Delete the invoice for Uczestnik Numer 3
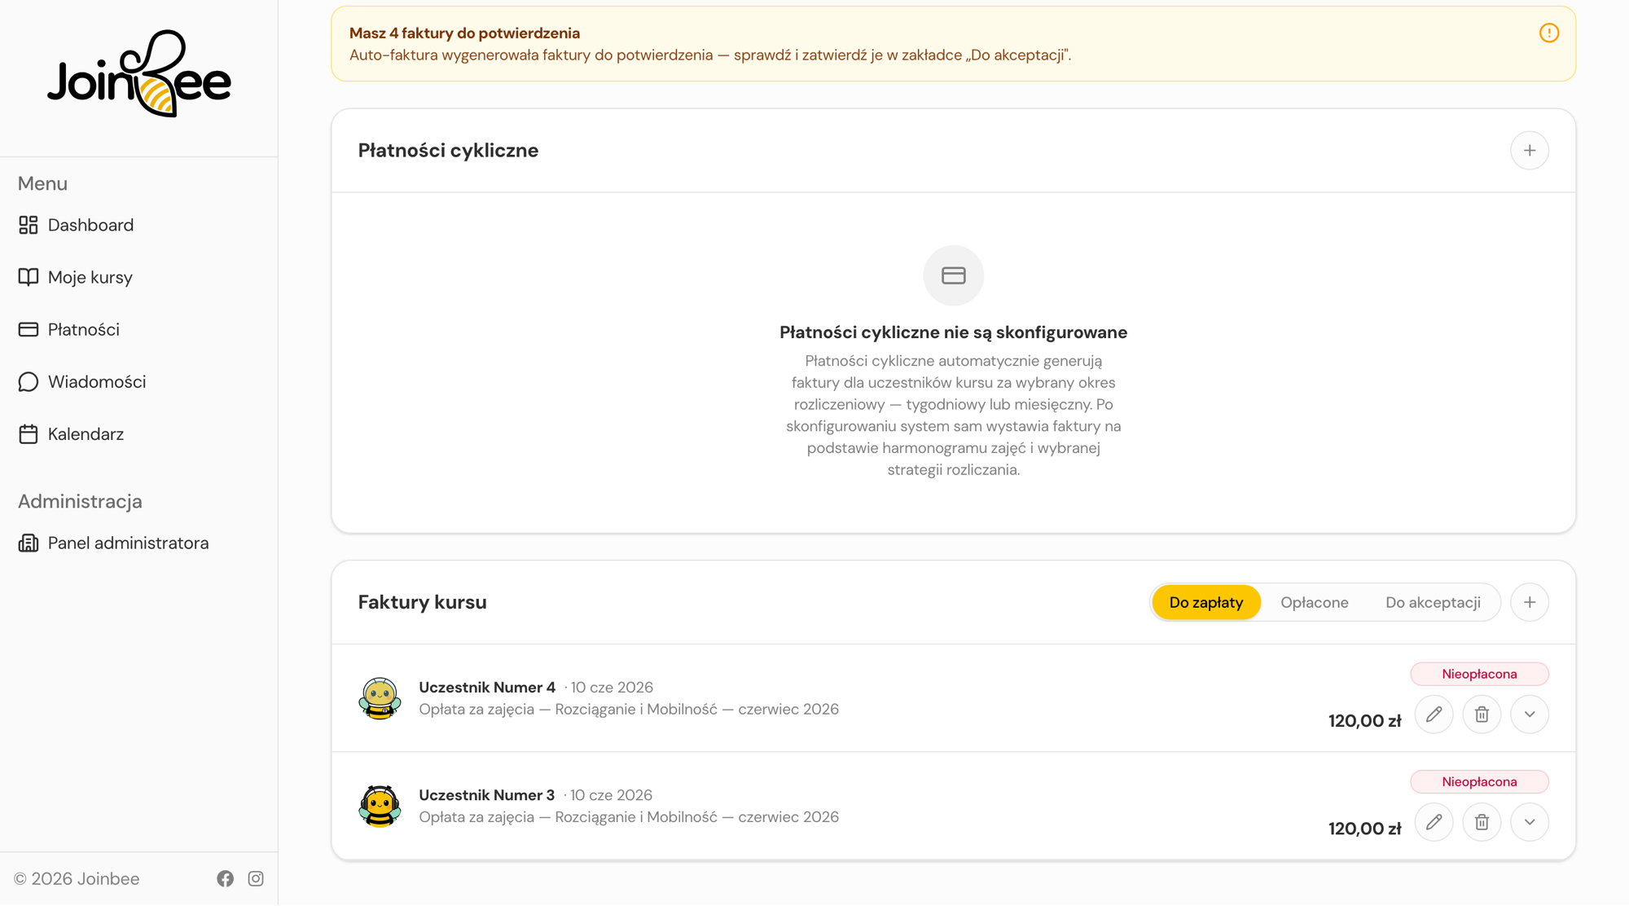Viewport: 1629px width, 906px height. tap(1482, 822)
